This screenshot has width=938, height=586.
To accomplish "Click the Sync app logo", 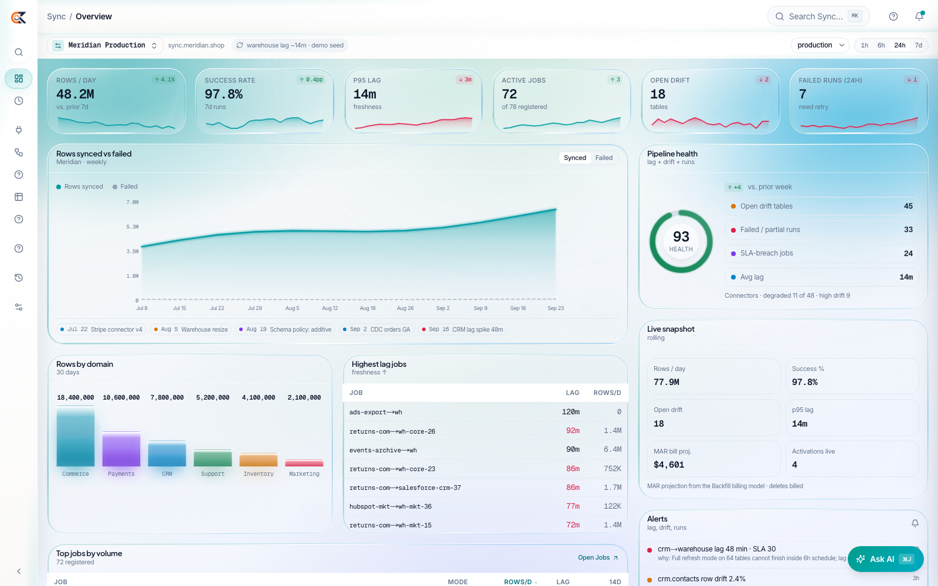I will (19, 18).
